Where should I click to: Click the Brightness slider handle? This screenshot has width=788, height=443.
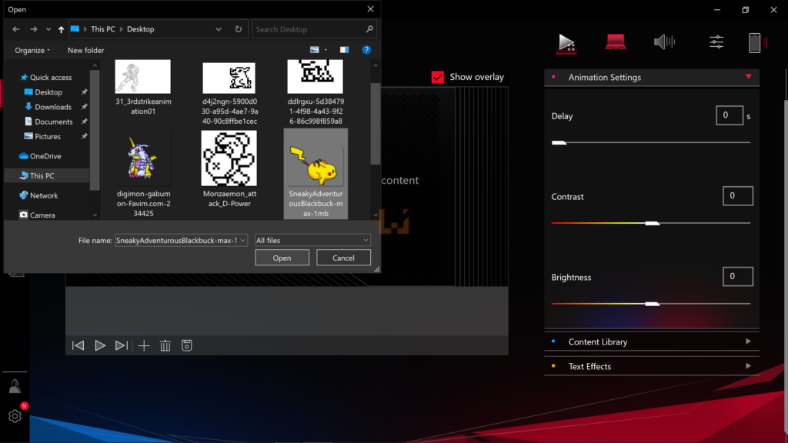tap(653, 304)
